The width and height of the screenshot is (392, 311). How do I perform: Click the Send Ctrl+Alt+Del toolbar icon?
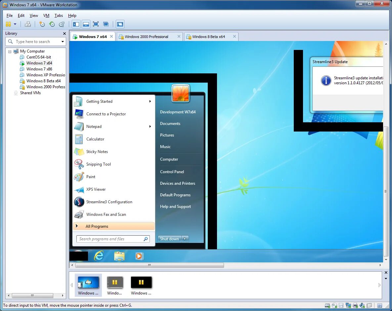[28, 24]
